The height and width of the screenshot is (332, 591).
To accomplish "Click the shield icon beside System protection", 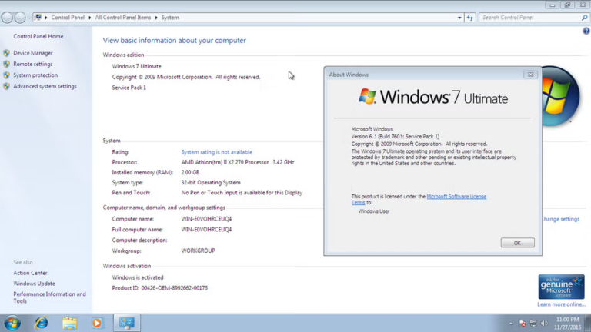I will (x=6, y=75).
